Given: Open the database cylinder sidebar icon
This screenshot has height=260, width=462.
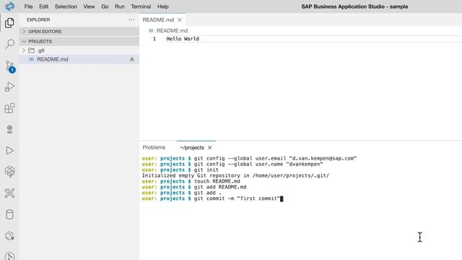Looking at the screenshot, I should tap(9, 214).
